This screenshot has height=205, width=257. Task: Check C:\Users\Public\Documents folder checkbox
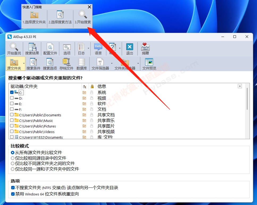[12, 115]
